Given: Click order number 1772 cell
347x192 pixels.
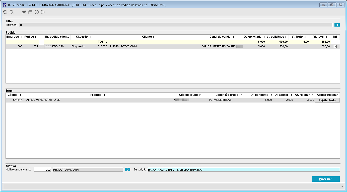Looking at the screenshot, I should (x=31, y=47).
